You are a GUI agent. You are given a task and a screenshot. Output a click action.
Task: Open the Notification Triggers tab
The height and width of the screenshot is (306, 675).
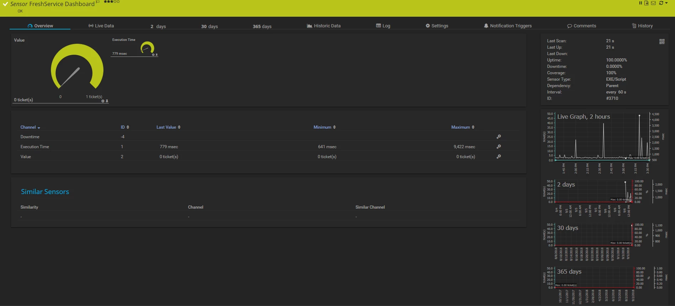(507, 26)
